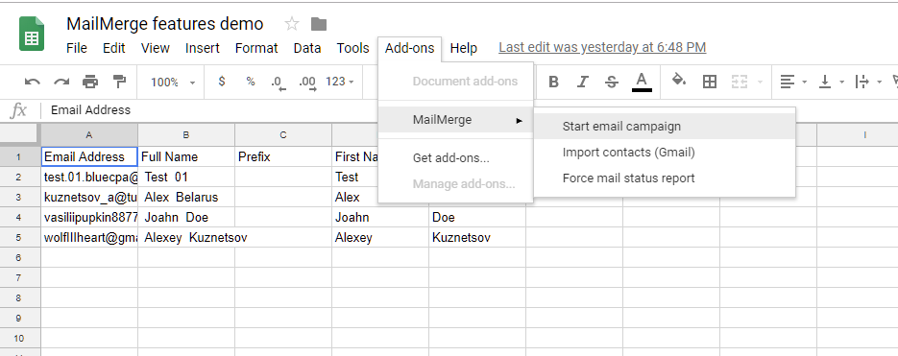898x356 pixels.
Task: Select Get add-ons... entry
Action: point(455,158)
